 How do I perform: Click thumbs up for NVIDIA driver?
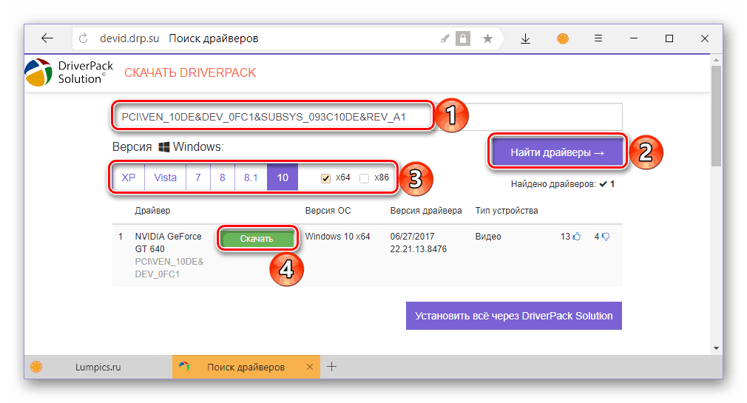tap(577, 237)
